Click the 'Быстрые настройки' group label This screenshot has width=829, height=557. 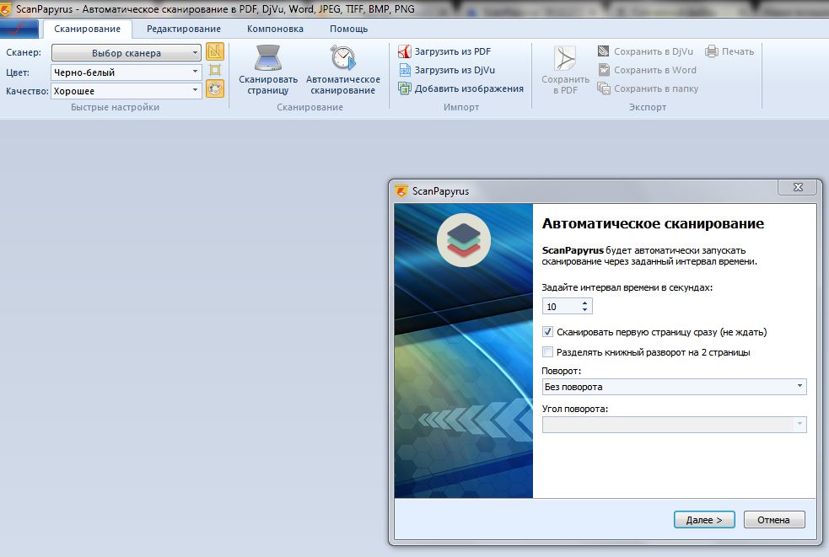click(115, 107)
